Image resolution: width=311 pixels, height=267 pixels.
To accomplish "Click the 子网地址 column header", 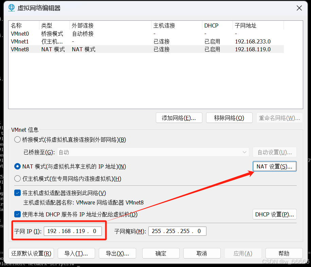I will 258,25.
